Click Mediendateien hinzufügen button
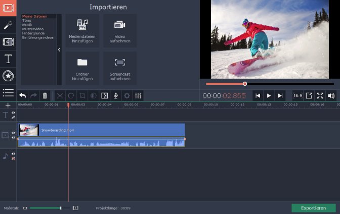 82,31
